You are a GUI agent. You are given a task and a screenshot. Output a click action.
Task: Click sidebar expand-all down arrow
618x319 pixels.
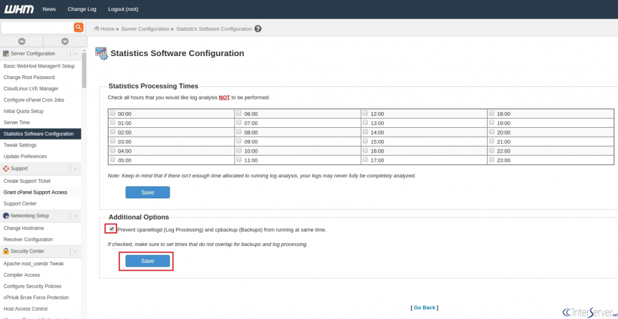[65, 42]
